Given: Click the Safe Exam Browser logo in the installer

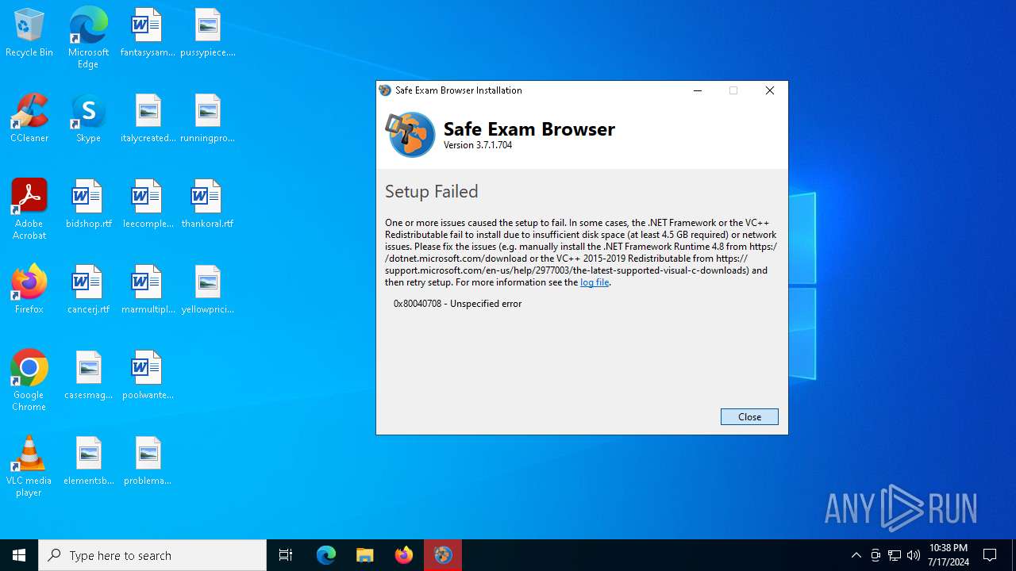Looking at the screenshot, I should pos(410,134).
